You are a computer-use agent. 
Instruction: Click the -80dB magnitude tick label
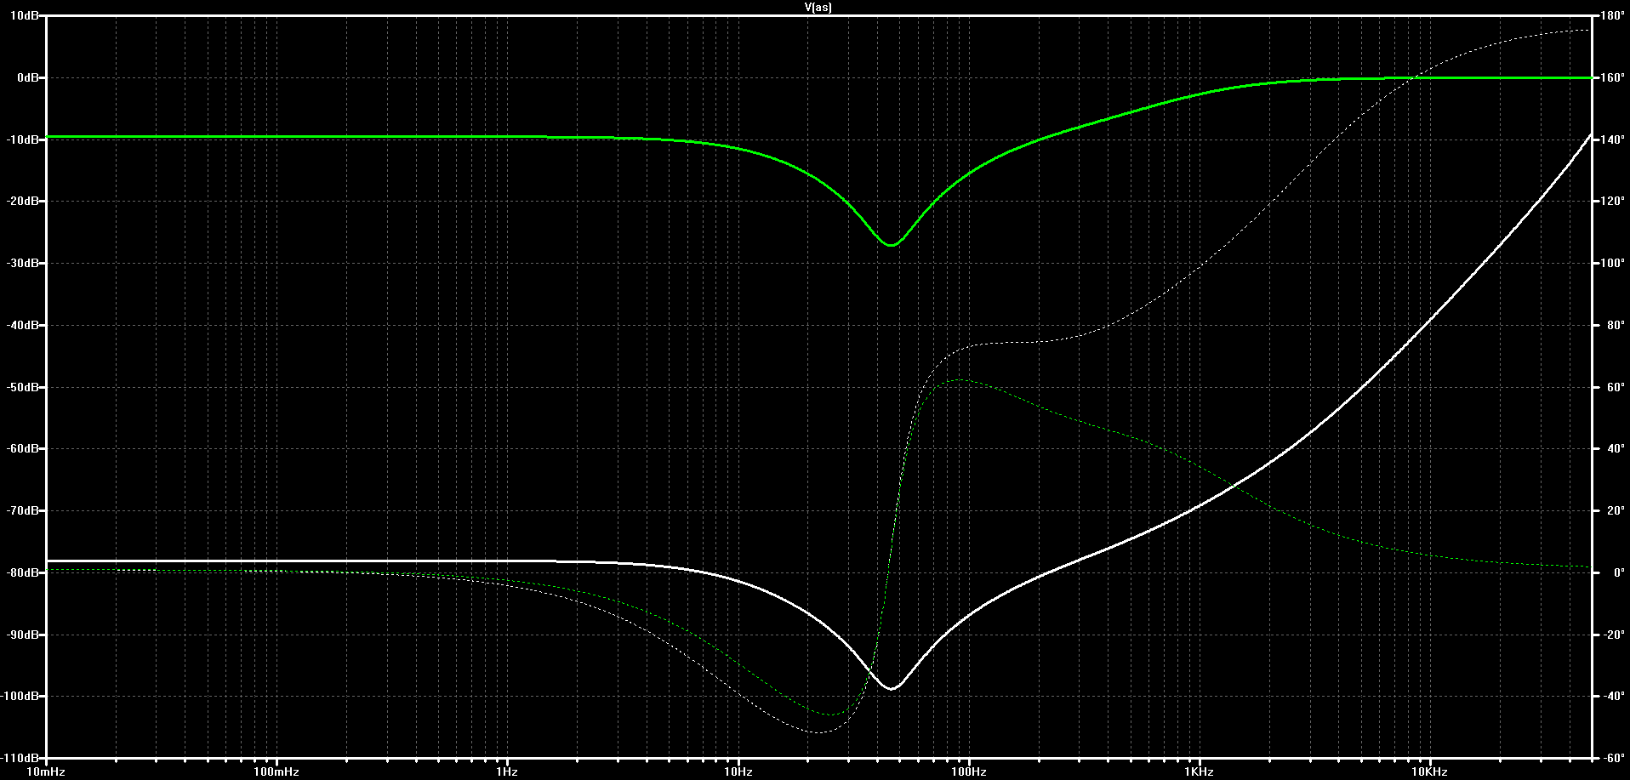pos(23,572)
